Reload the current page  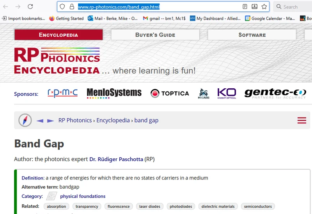point(30,7)
